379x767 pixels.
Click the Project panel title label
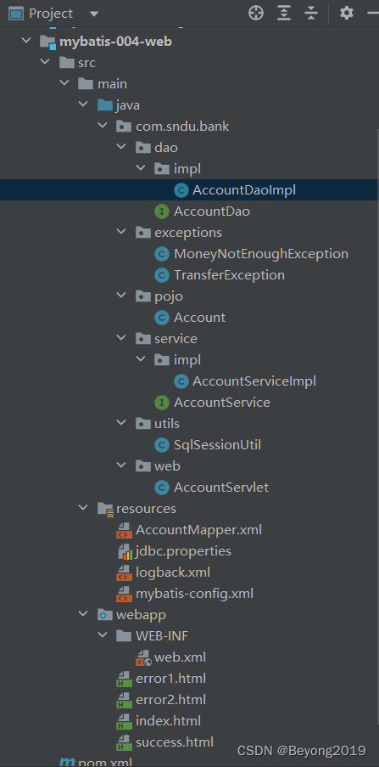point(51,14)
